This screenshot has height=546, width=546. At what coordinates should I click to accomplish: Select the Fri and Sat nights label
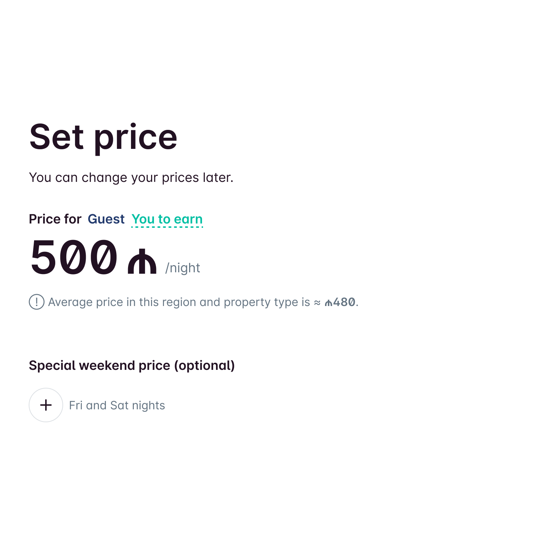click(117, 405)
